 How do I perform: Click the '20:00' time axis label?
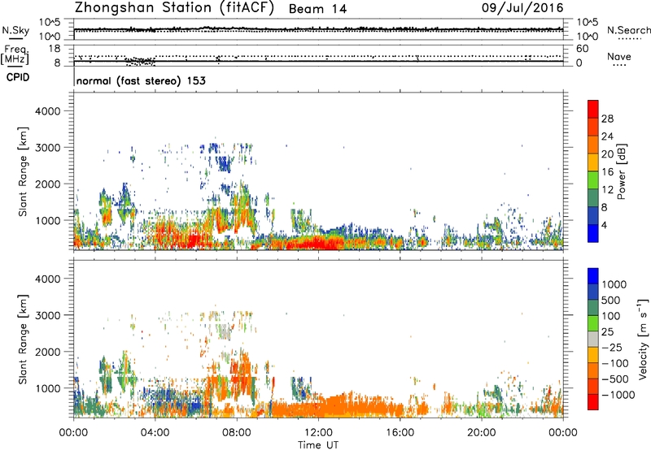[481, 433]
